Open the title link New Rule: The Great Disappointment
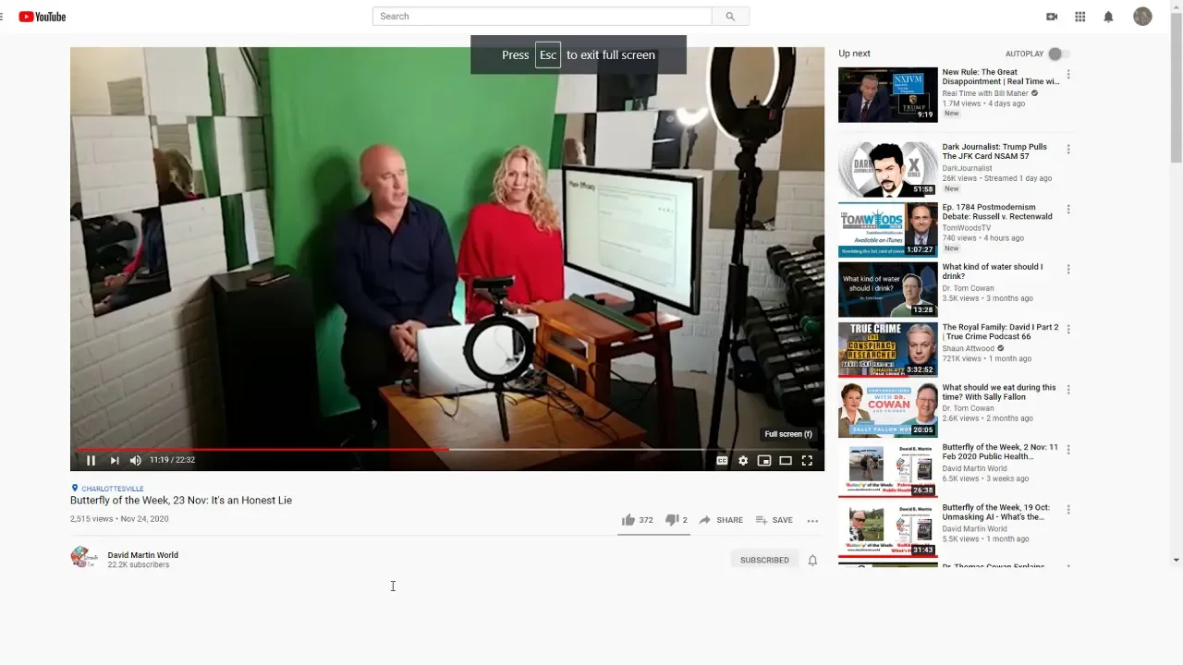Screen dimensions: 1183x665 point(1001,77)
